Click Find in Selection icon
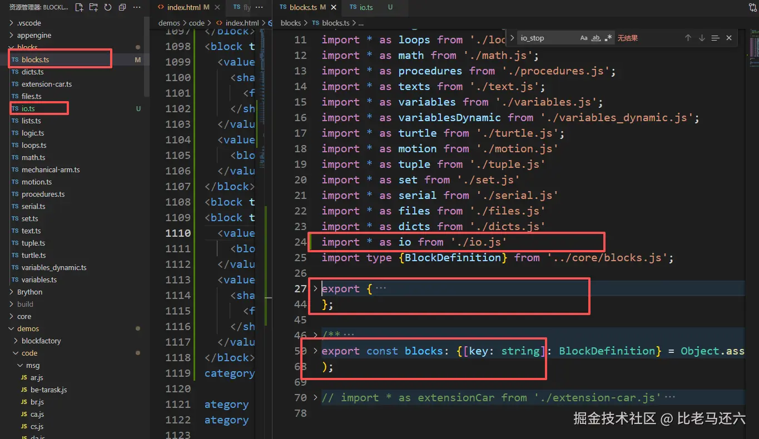The width and height of the screenshot is (759, 439). [716, 38]
